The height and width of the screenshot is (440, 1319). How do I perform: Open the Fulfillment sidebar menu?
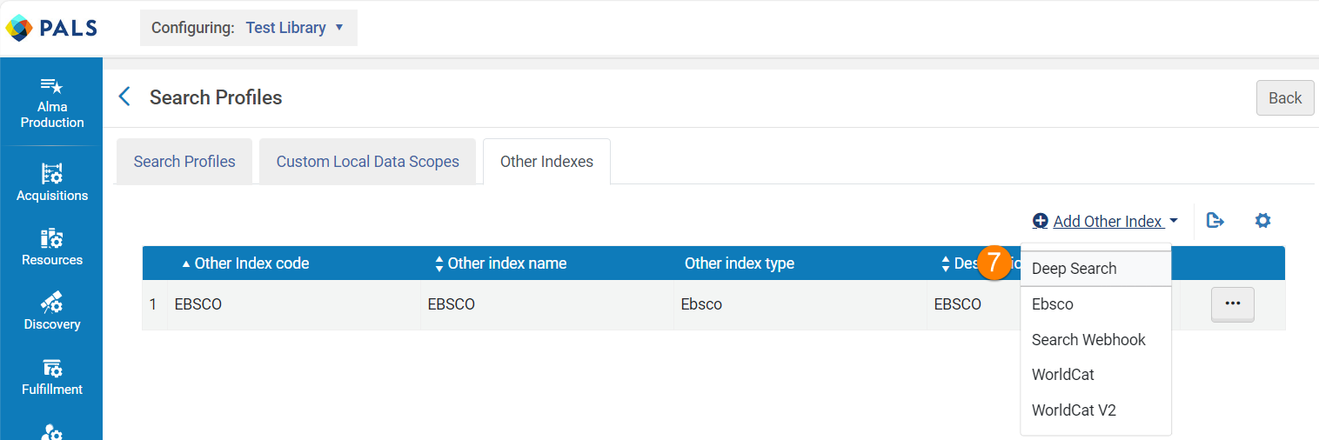tap(52, 376)
